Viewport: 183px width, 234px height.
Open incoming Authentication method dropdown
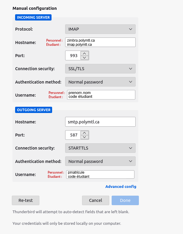[100, 82]
